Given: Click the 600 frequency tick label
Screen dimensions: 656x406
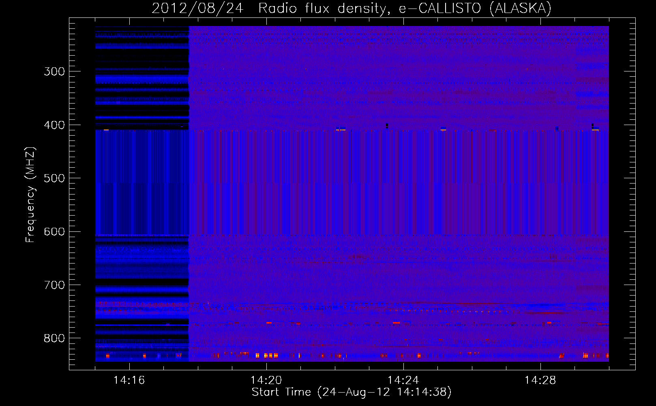Looking at the screenshot, I should coord(54,232).
